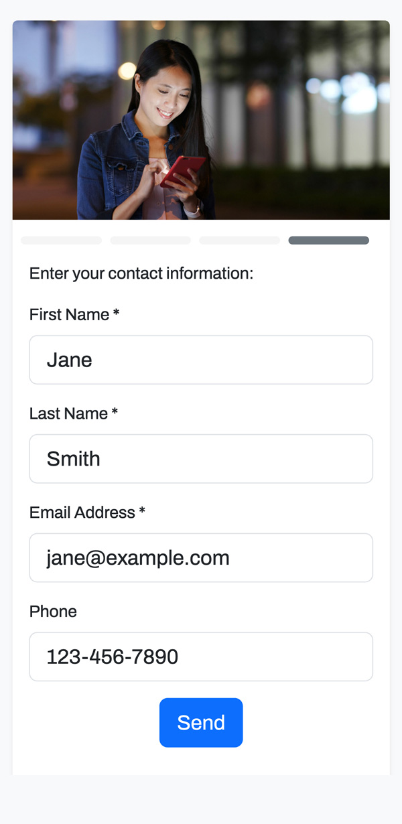Jump to the third progress step segment
The image size is (402, 824).
[239, 241]
